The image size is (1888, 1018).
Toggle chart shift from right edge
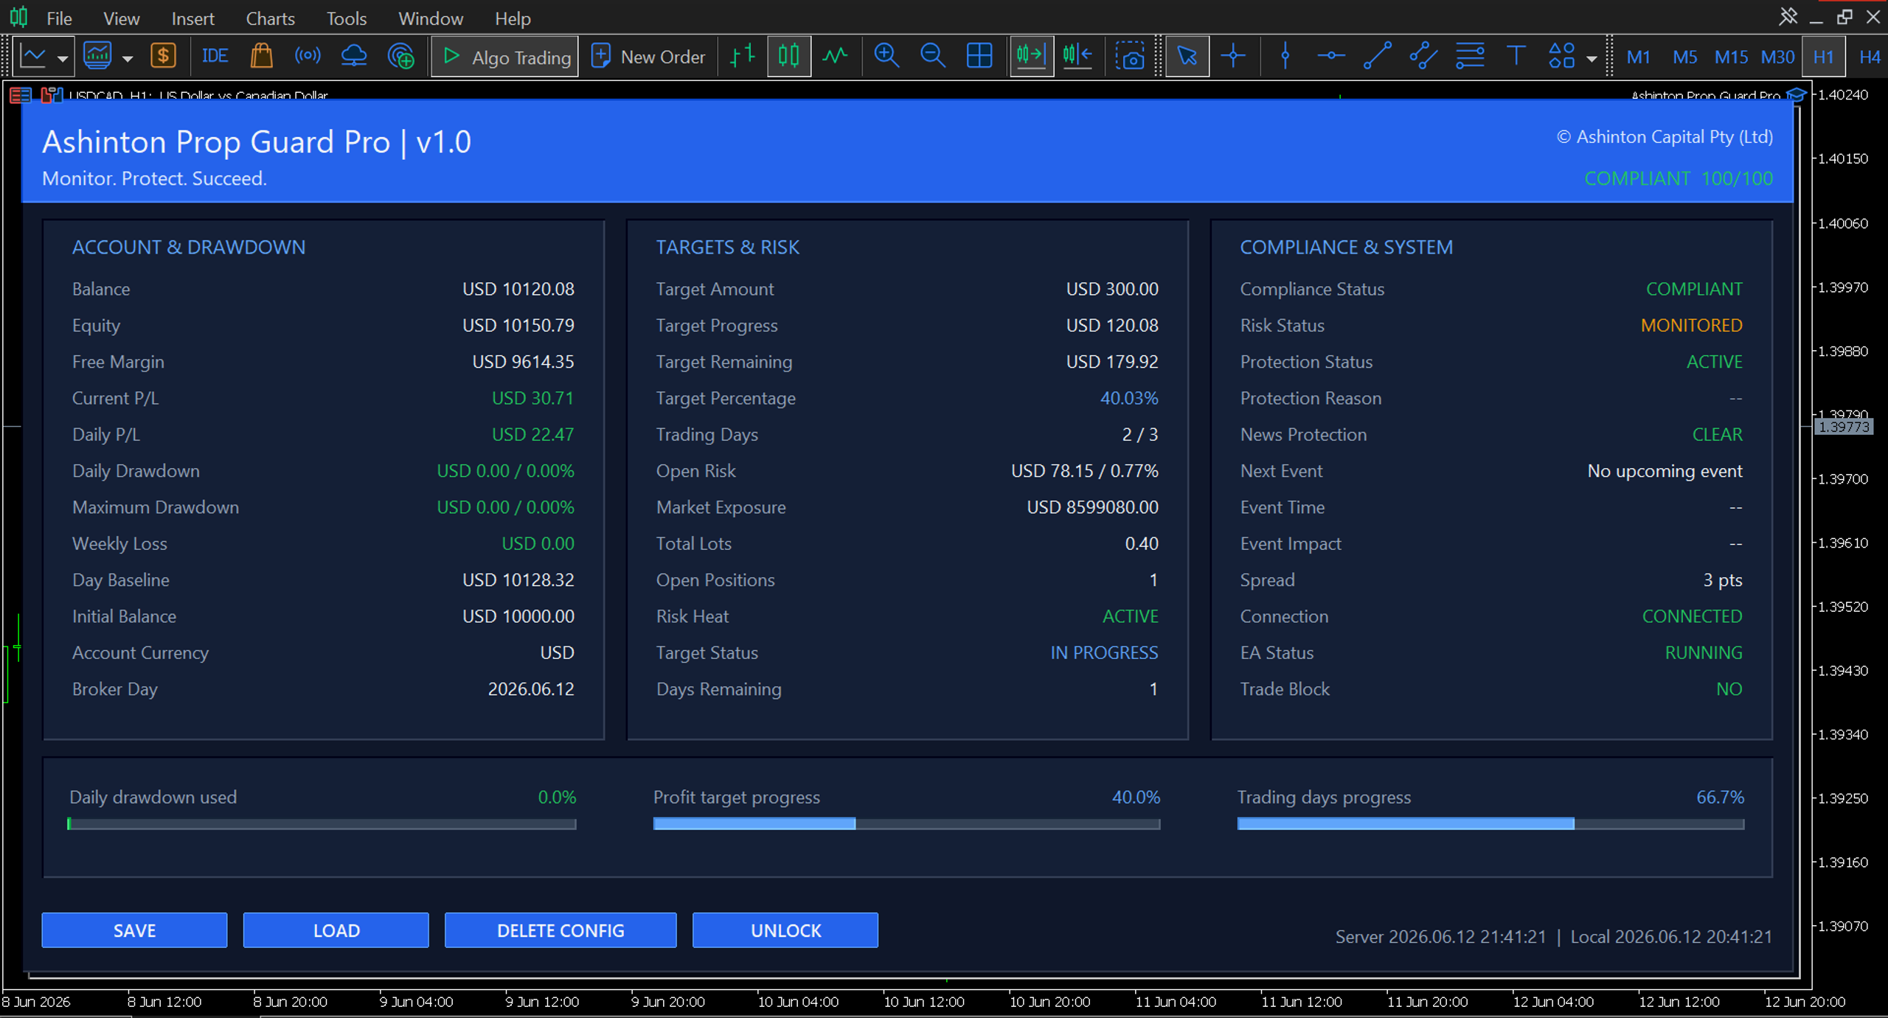click(x=1077, y=56)
